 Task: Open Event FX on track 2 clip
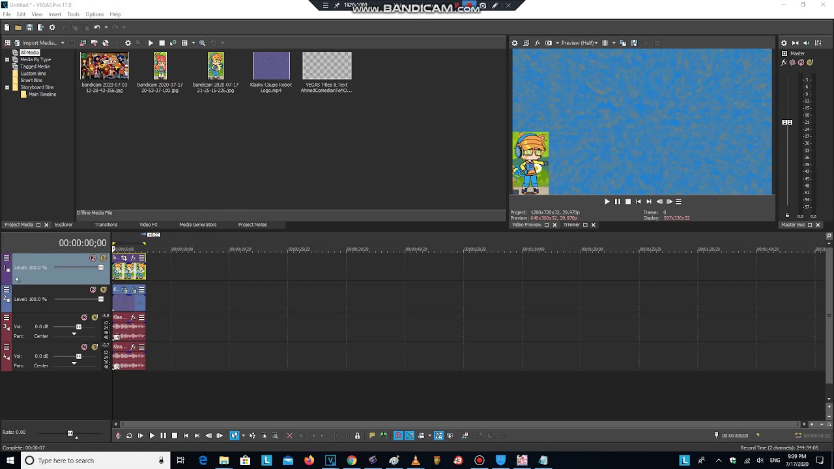[x=133, y=290]
